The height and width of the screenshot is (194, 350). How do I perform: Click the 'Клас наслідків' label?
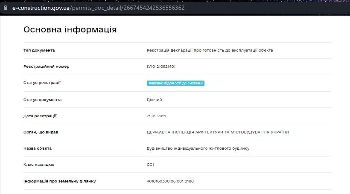(39, 165)
